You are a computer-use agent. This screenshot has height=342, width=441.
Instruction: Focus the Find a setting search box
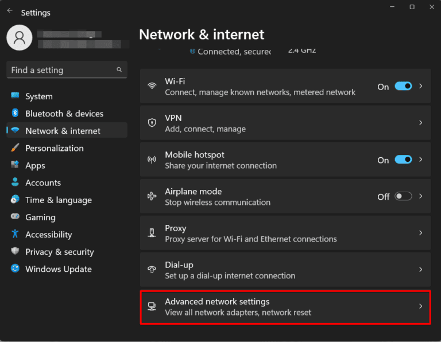coord(60,70)
